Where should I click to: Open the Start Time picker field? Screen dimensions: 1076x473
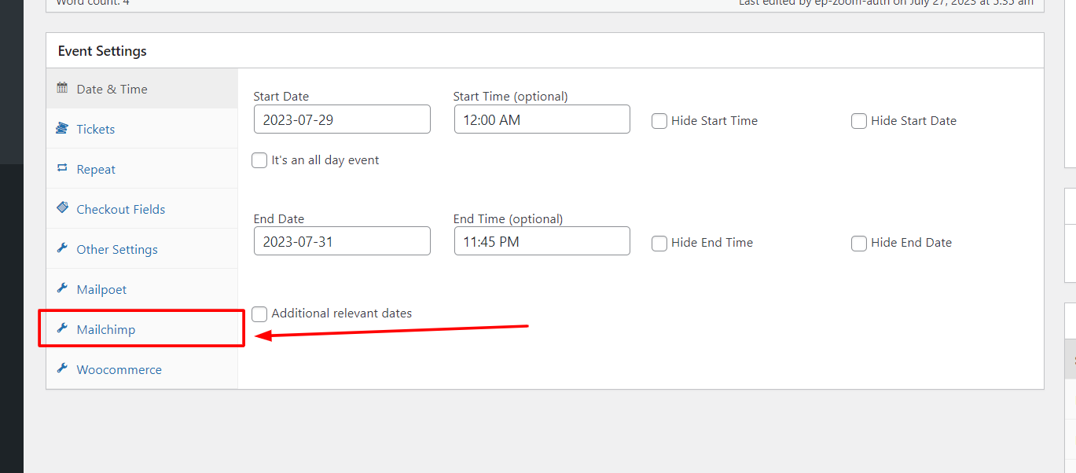click(x=542, y=119)
